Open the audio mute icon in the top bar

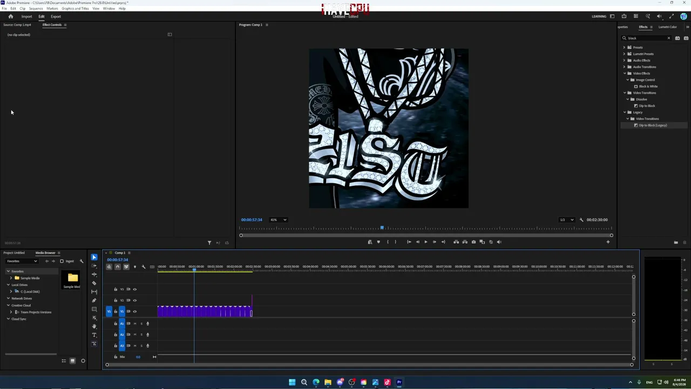pos(659,16)
